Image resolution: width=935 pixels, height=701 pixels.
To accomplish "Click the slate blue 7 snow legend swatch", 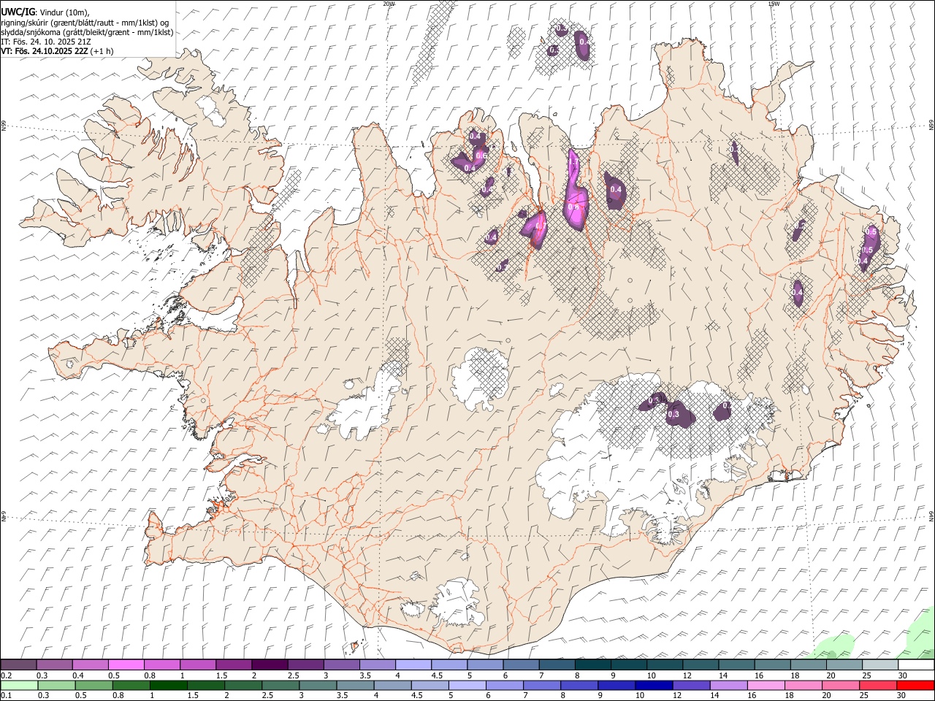I will (557, 664).
